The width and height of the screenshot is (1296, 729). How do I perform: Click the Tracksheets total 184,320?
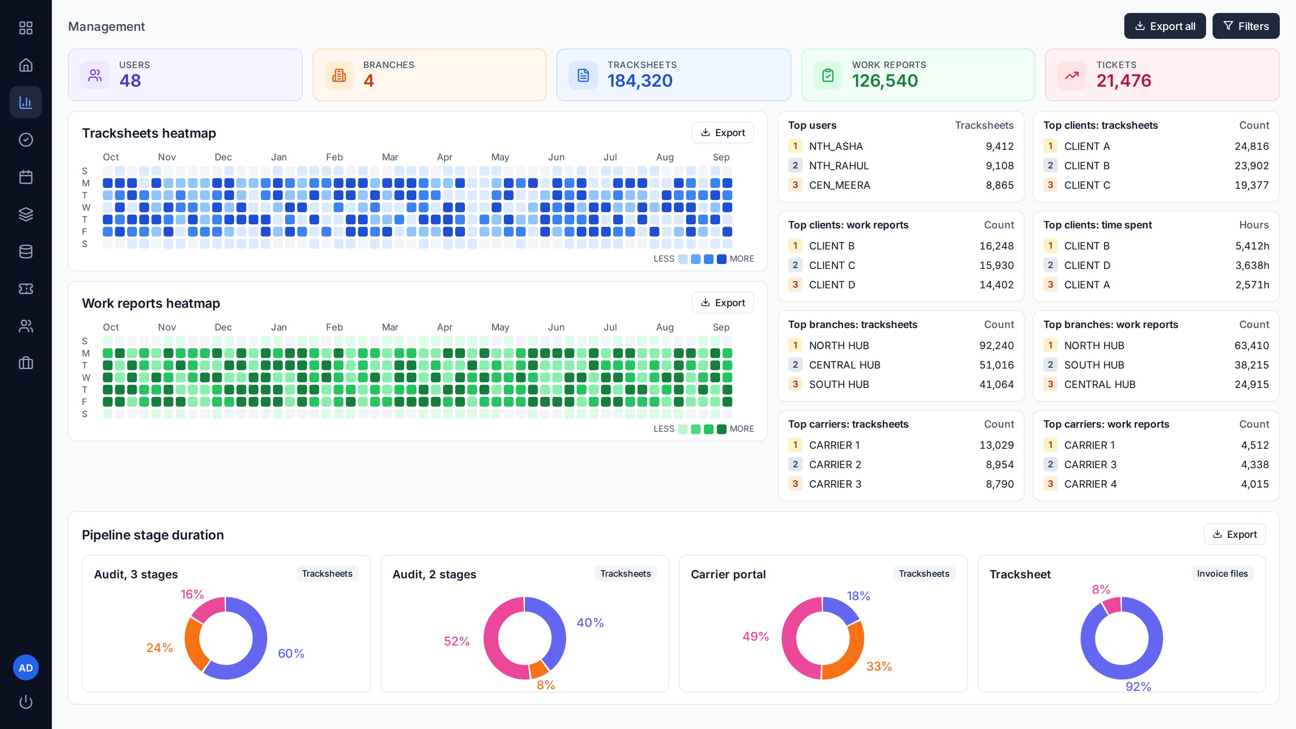coord(639,81)
